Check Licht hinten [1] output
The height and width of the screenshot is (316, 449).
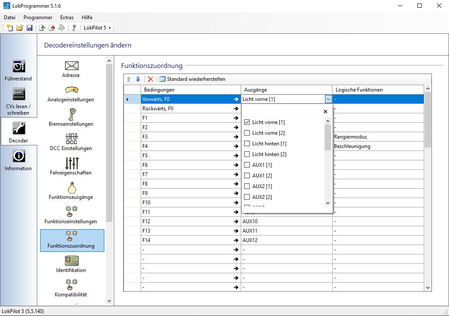(x=247, y=143)
